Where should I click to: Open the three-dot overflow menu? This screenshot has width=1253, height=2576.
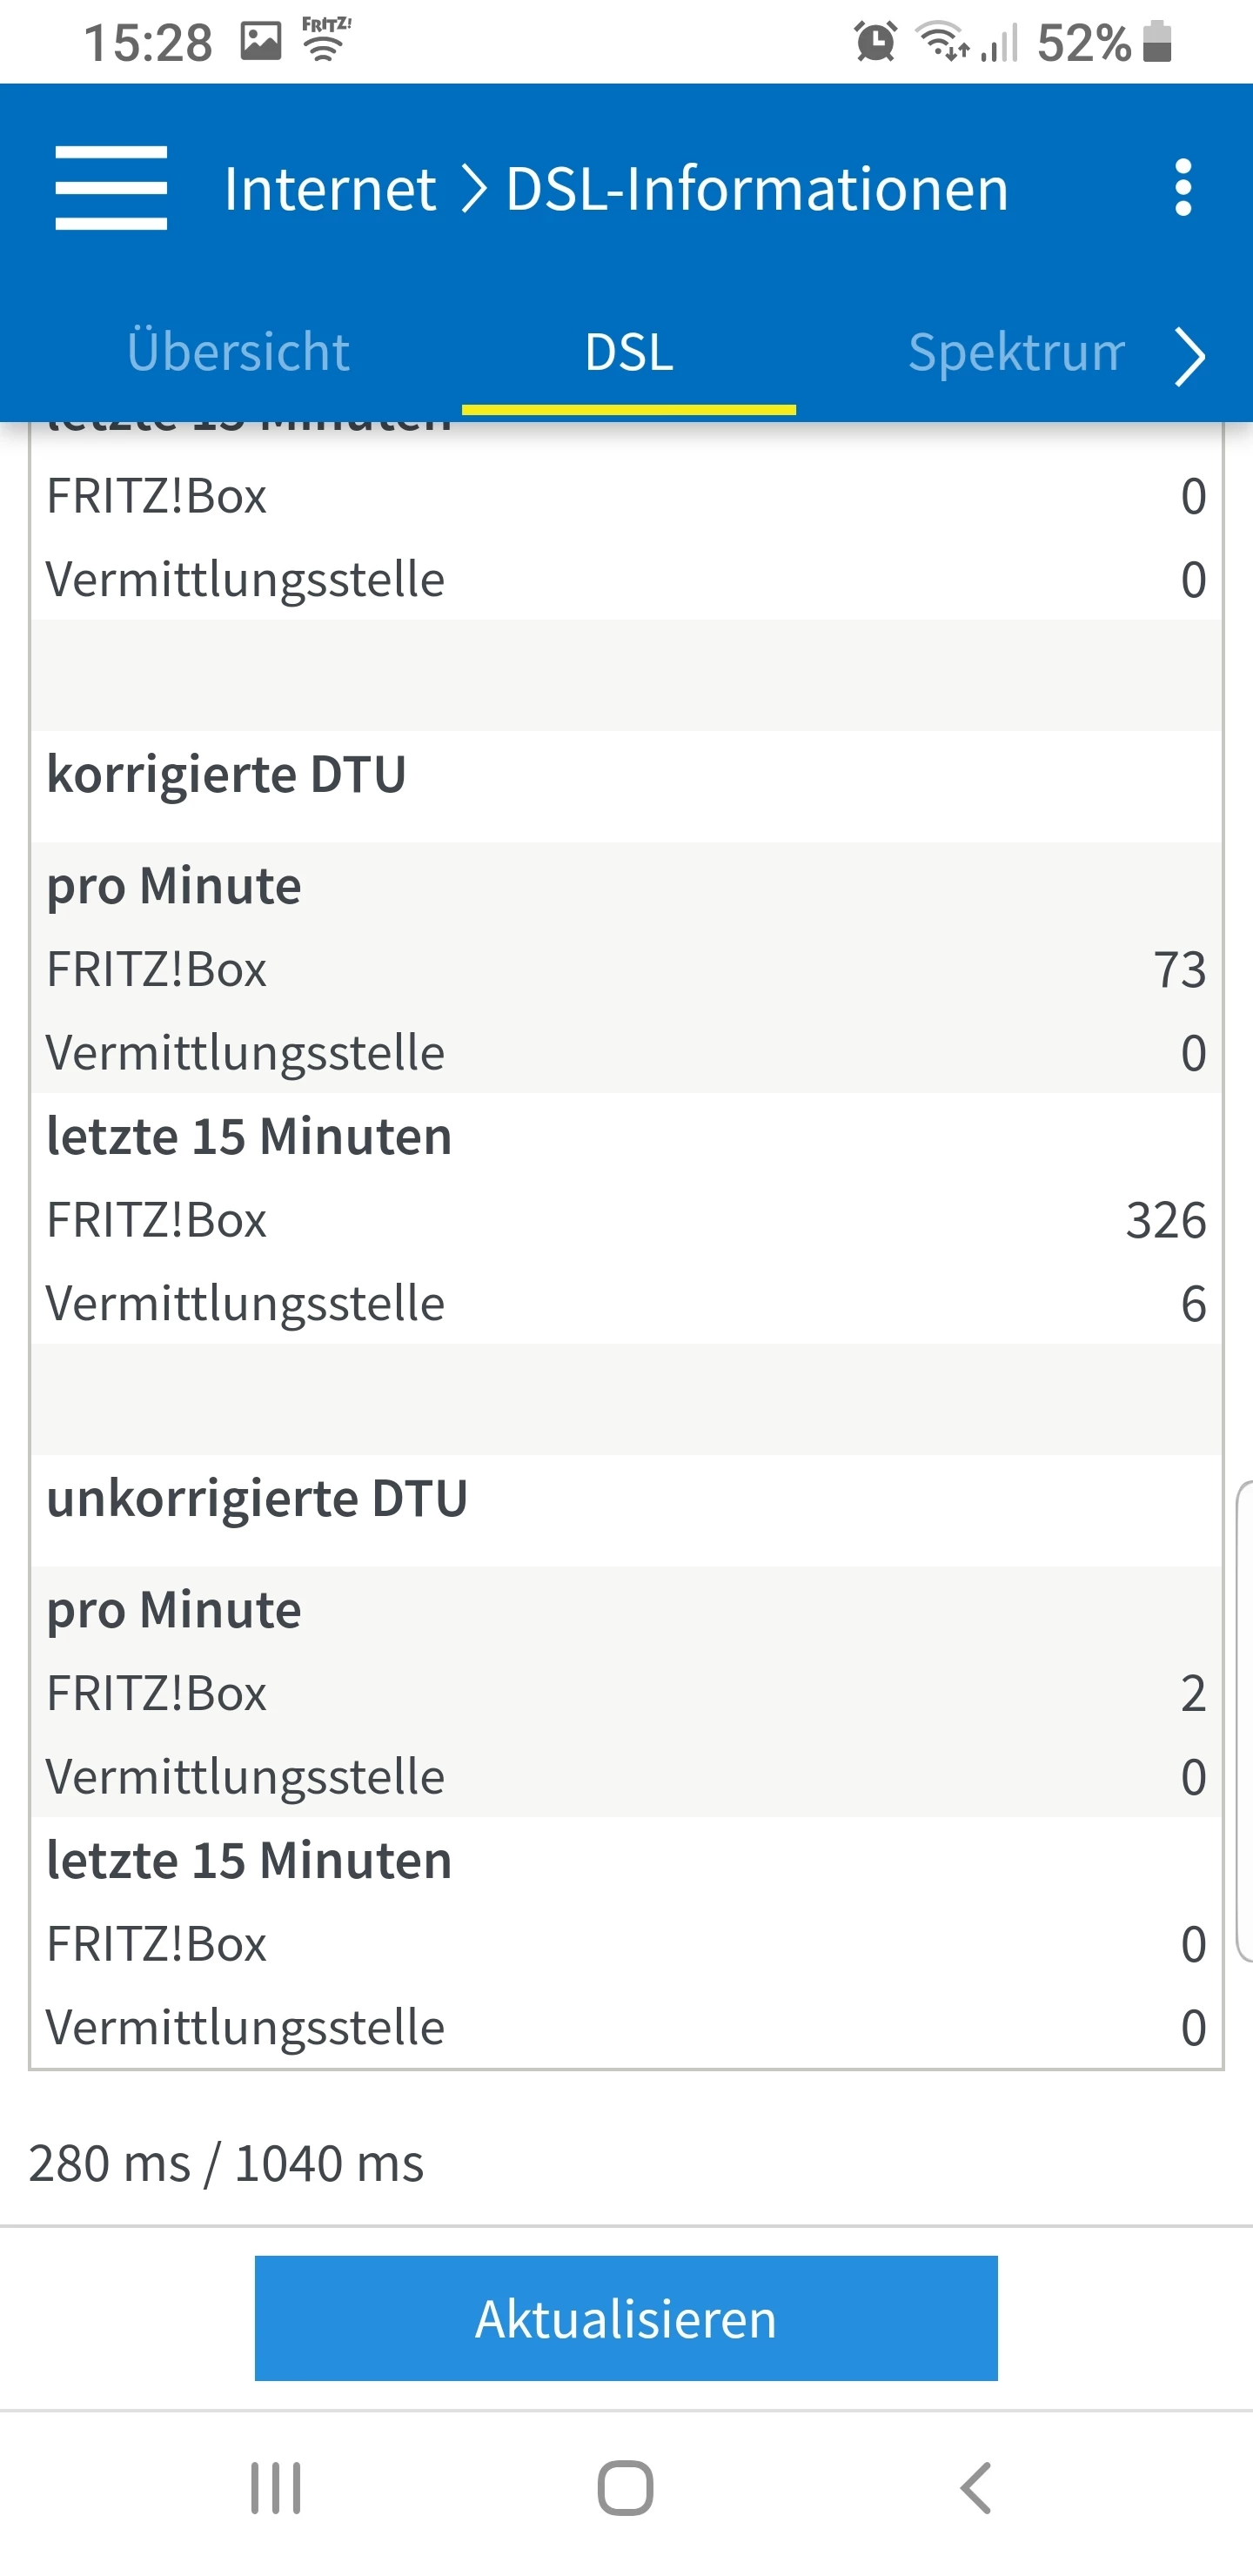pyautogui.click(x=1183, y=188)
